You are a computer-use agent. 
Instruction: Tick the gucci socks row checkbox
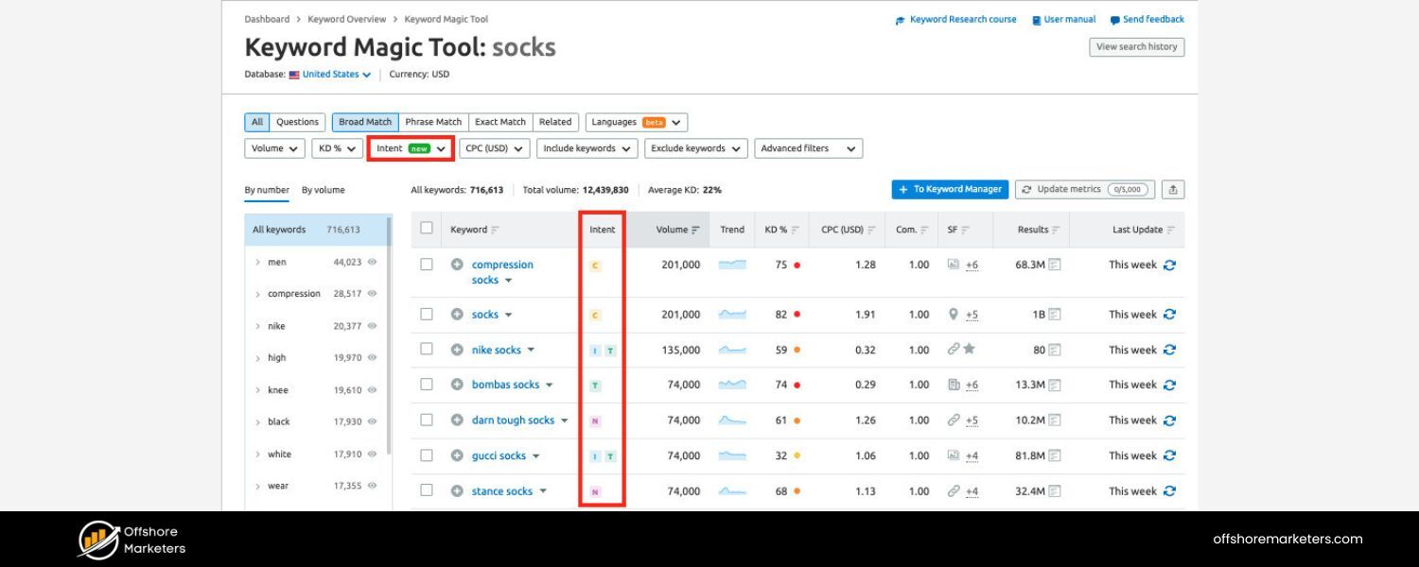(427, 455)
